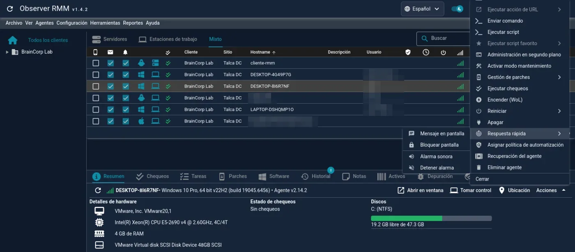Click the C: drive free space bar
Screen dimensions: 575x252
(431, 218)
